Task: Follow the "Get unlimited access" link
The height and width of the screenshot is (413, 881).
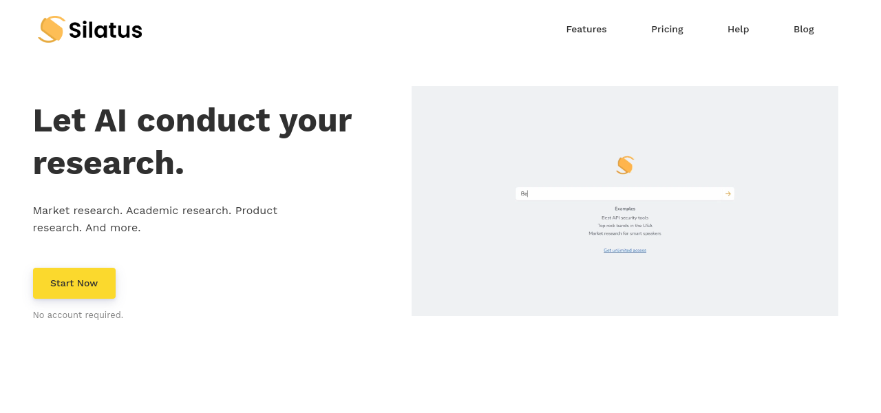Action: pos(625,250)
